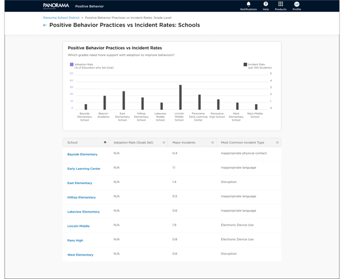344x279 pixels.
Task: Open Bayside Elementary school link
Action: click(x=83, y=154)
